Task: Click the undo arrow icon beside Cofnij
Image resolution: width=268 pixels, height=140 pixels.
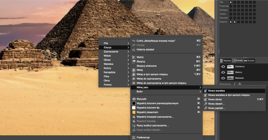Action: 134,41
